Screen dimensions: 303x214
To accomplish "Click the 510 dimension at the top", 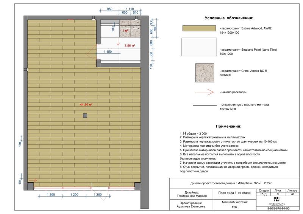I will pos(136,12).
